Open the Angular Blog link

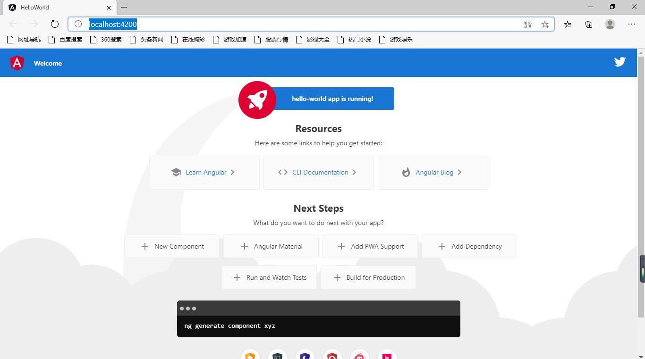click(x=433, y=172)
